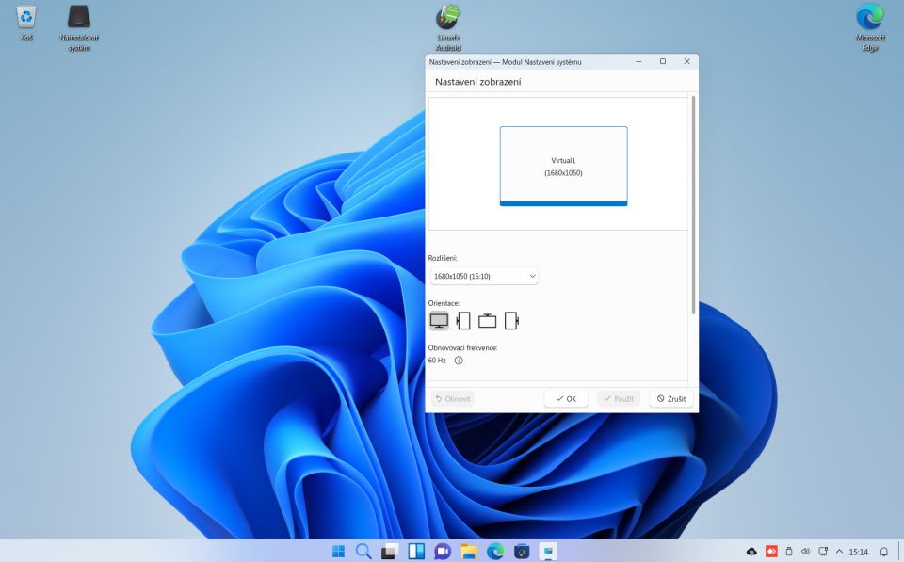This screenshot has width=904, height=562.
Task: Confirm with the OK button
Action: pos(566,399)
